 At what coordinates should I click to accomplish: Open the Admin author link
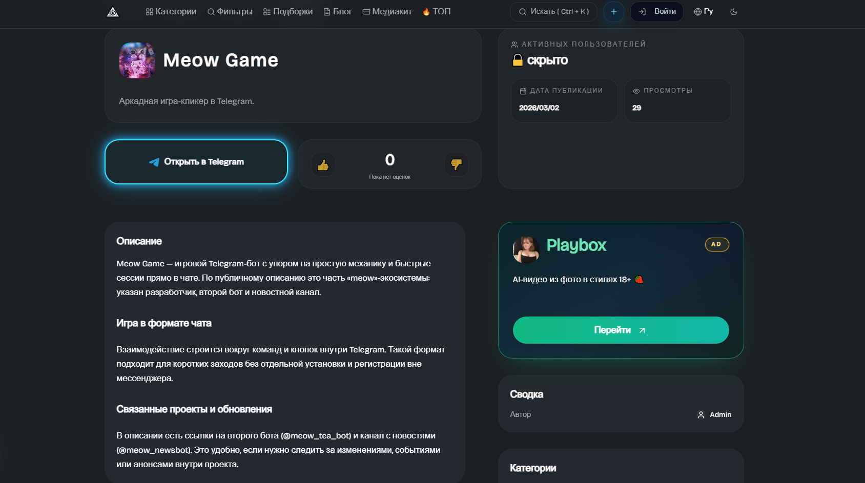pyautogui.click(x=714, y=415)
